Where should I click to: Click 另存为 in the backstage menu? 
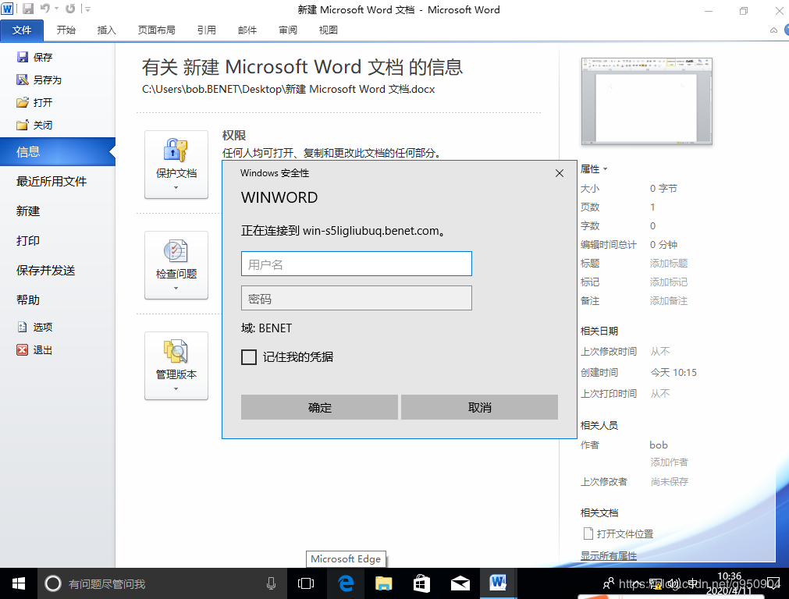(40, 80)
